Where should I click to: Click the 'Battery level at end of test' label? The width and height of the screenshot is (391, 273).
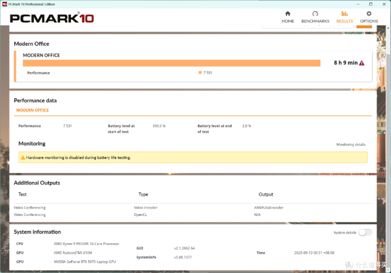pos(214,129)
